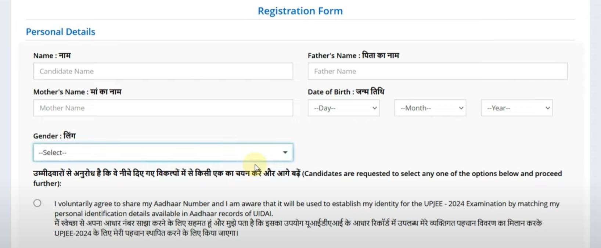Click the English Aadhaar voluntary agreement text
This screenshot has width=601, height=248.
[306, 208]
